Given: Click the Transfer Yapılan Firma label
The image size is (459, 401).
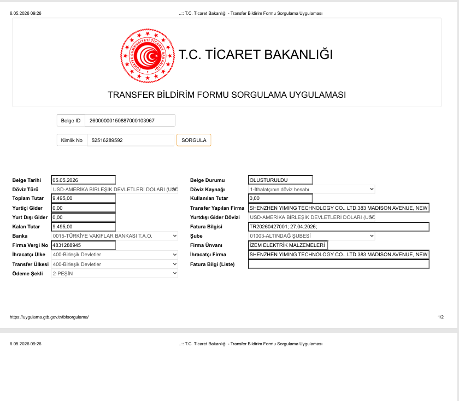Looking at the screenshot, I should tap(217, 208).
